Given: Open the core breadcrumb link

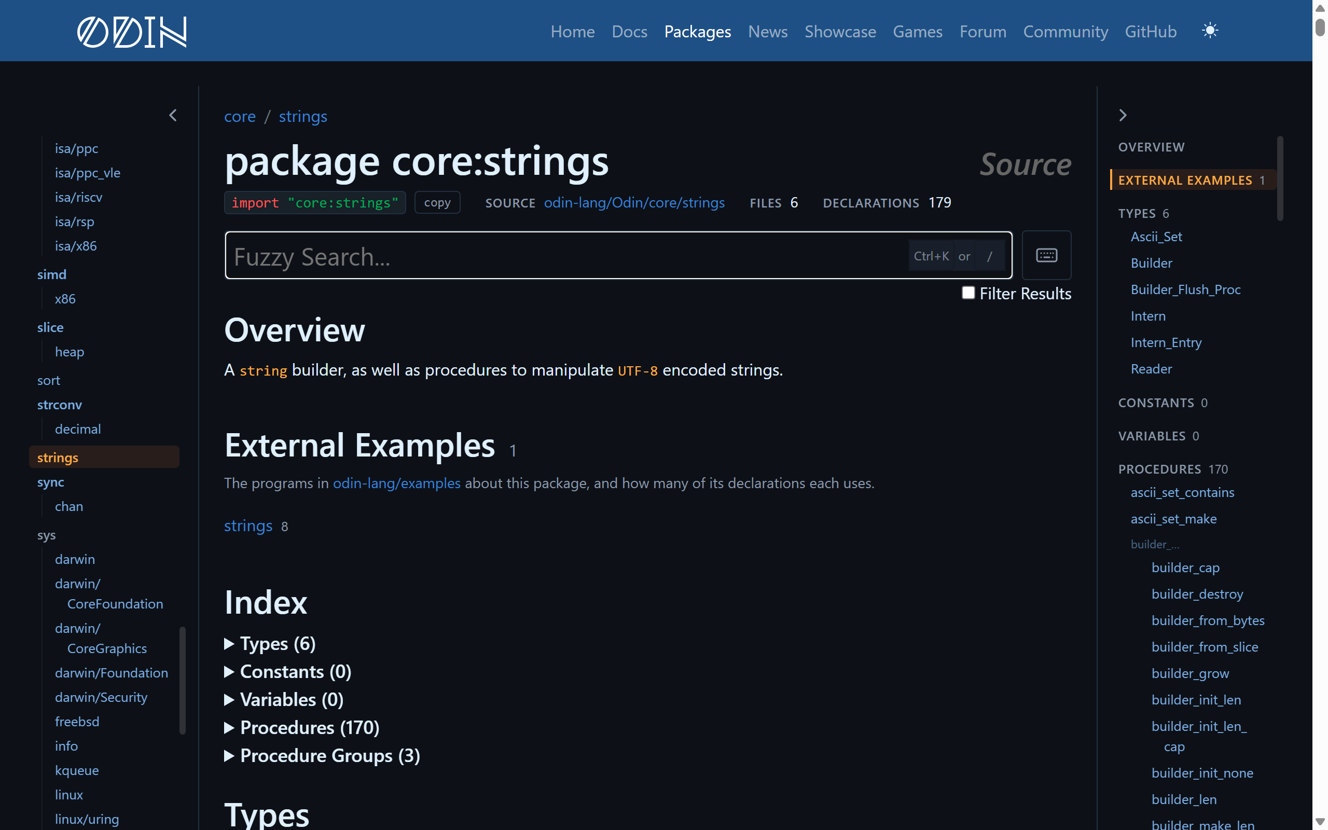Looking at the screenshot, I should click(x=240, y=116).
